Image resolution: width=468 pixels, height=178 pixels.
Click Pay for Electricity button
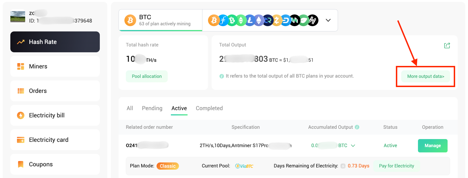coord(396,166)
